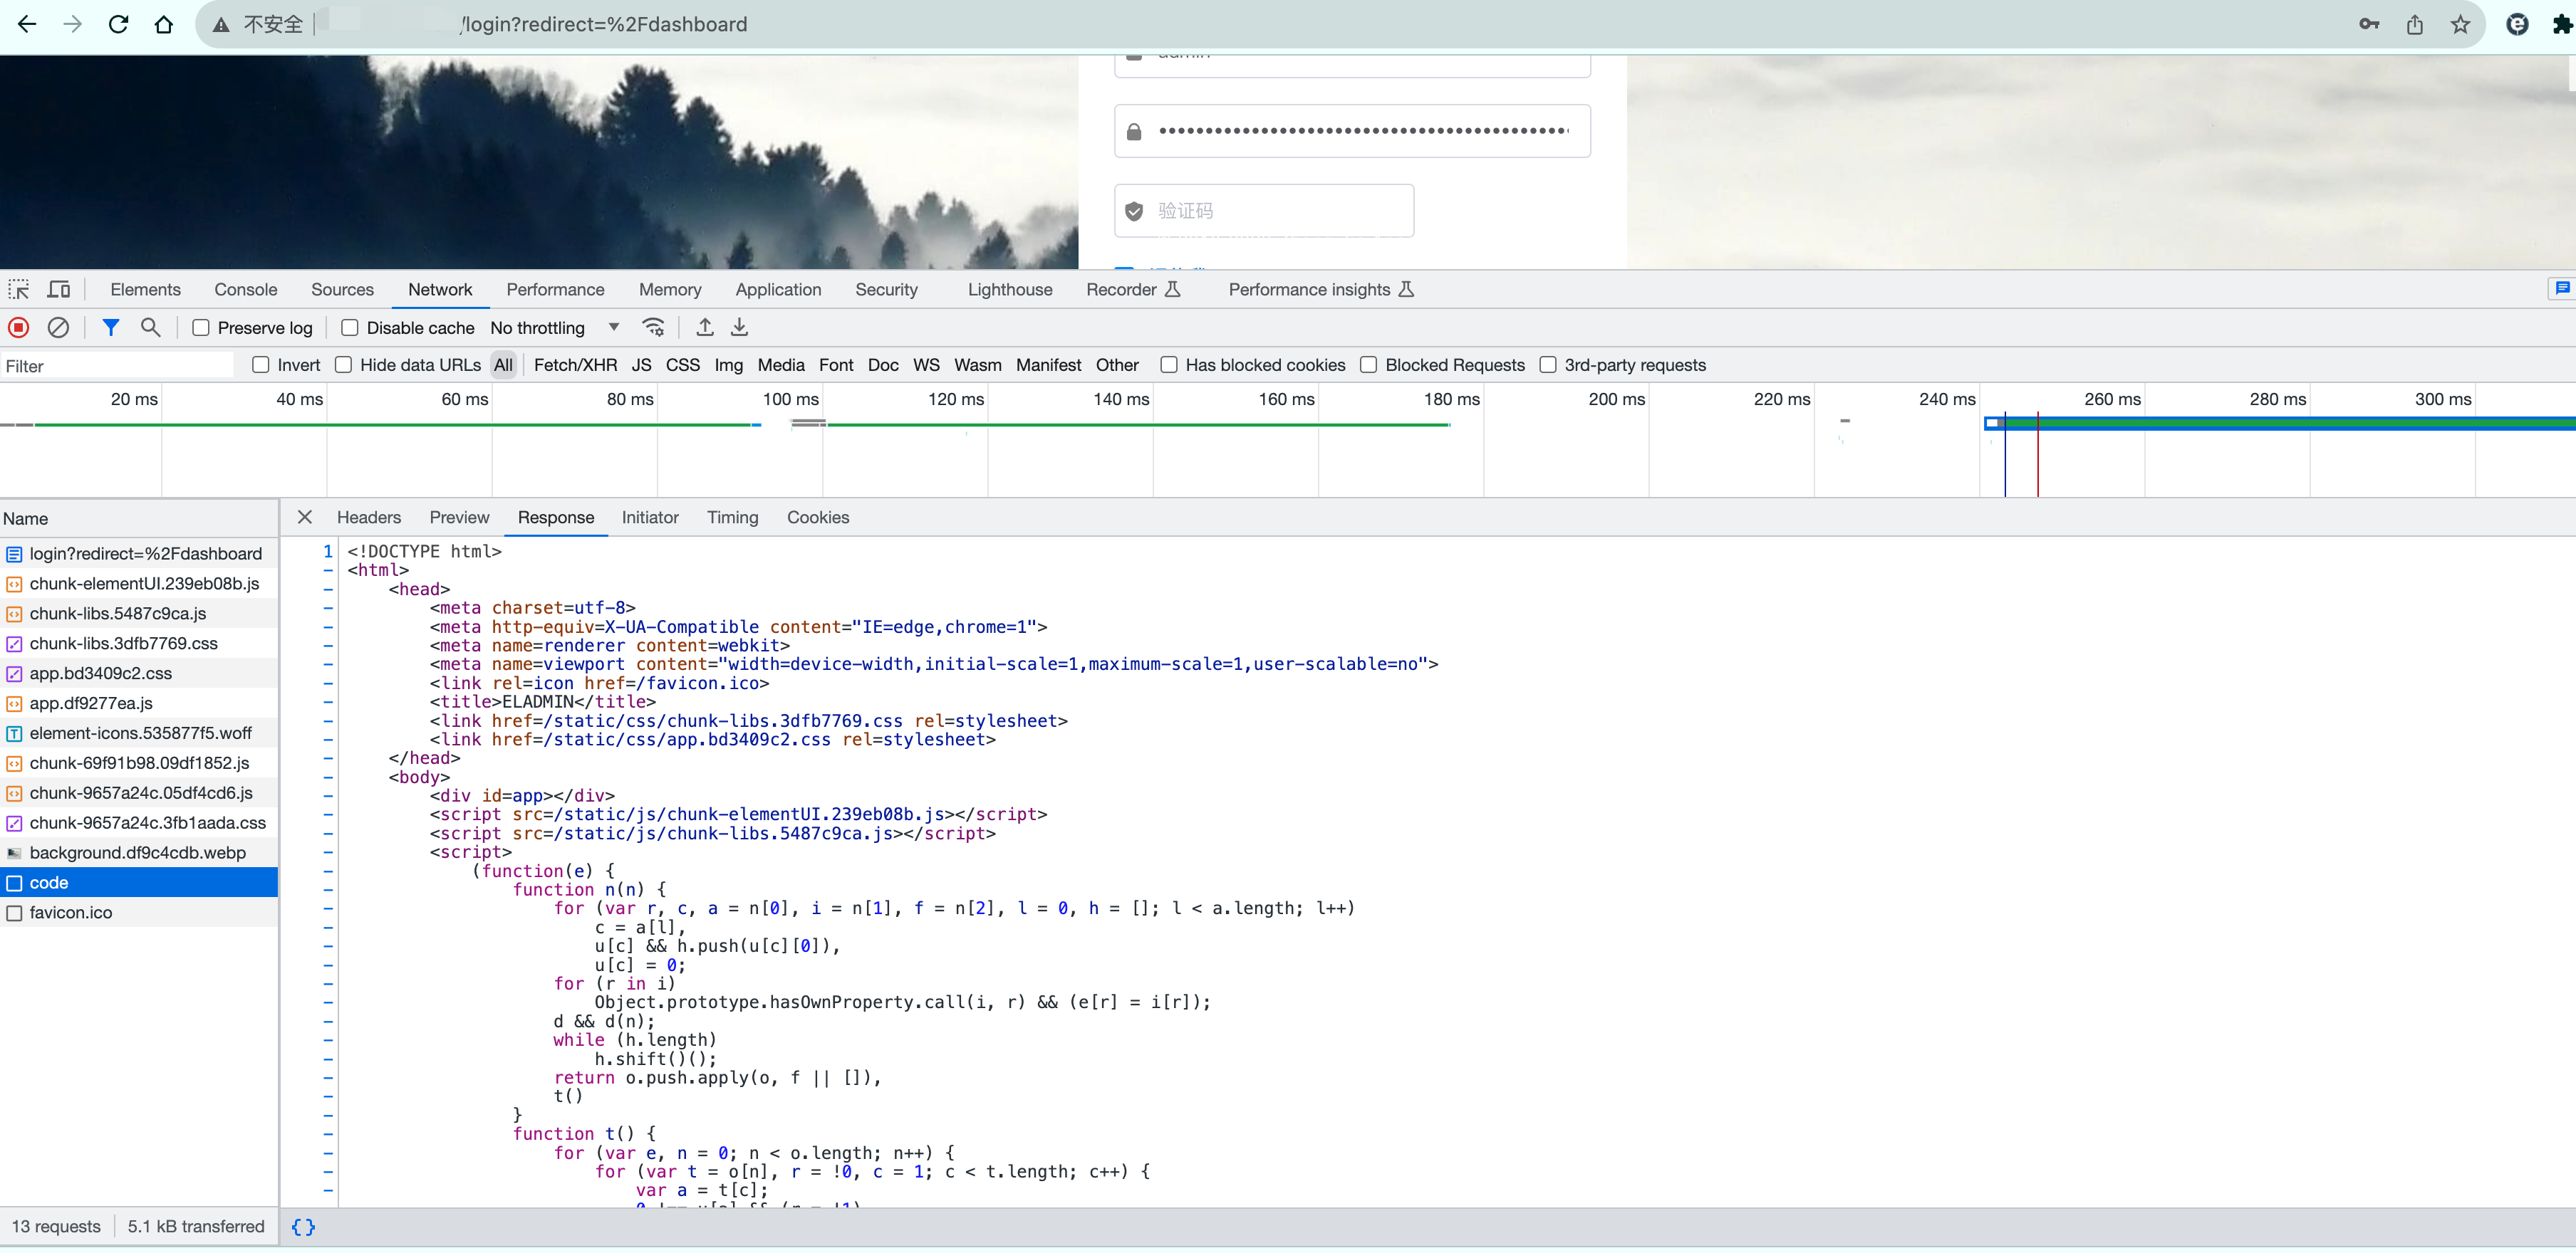Screen dimensions: 2576x1253
Task: Close the request details panel
Action: pyautogui.click(x=305, y=518)
